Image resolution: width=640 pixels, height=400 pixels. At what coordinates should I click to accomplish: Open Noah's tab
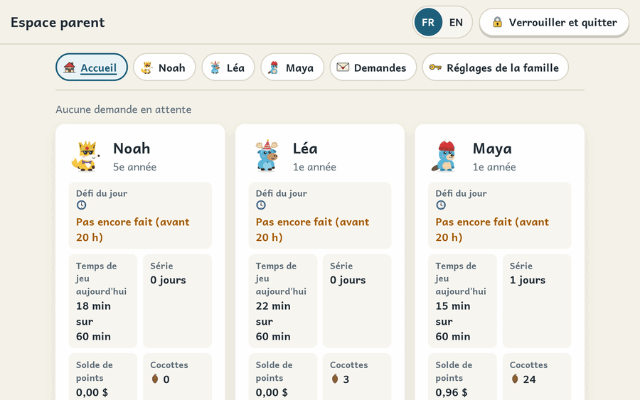[164, 67]
